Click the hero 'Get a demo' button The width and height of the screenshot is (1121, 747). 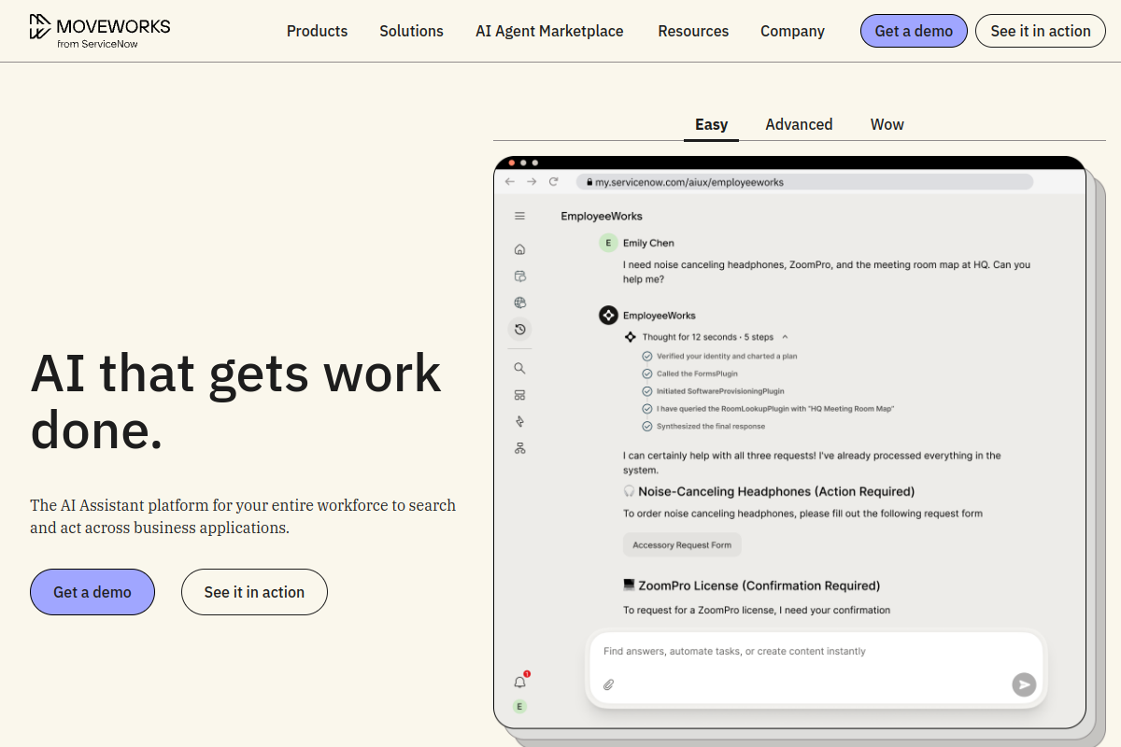tap(92, 592)
